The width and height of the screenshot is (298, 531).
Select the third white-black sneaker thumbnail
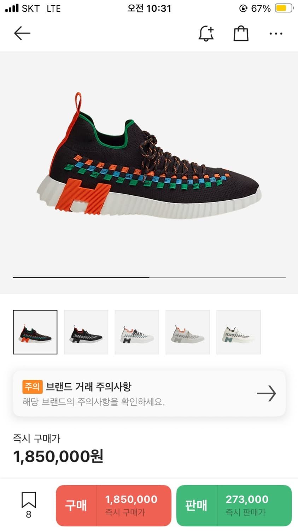(x=137, y=332)
